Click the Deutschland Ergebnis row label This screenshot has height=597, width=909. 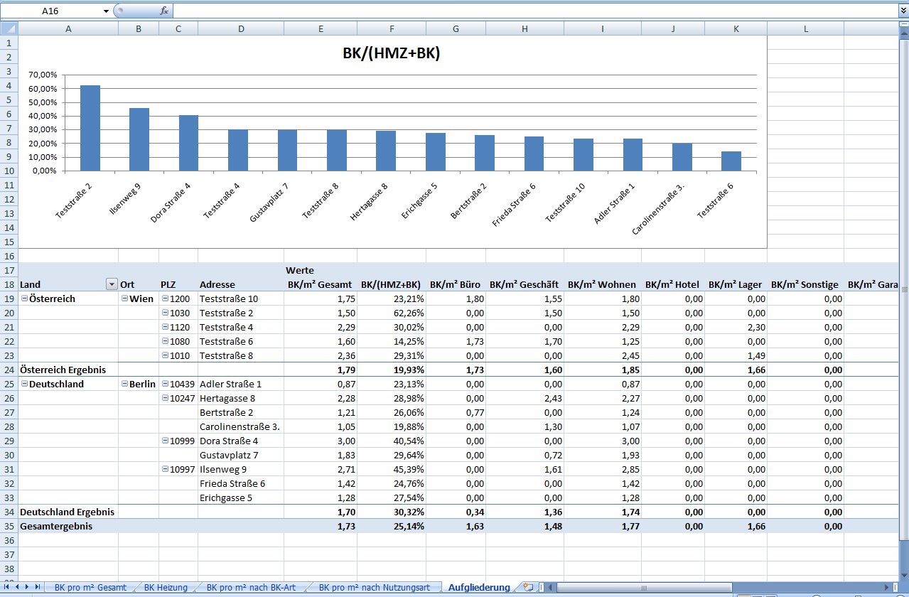tap(68, 512)
